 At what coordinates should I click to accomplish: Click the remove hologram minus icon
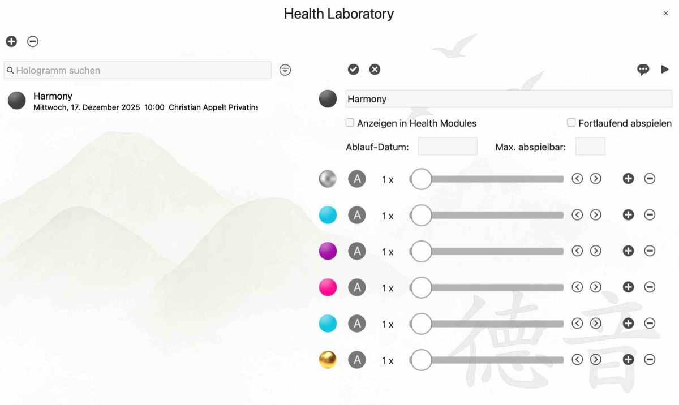33,41
